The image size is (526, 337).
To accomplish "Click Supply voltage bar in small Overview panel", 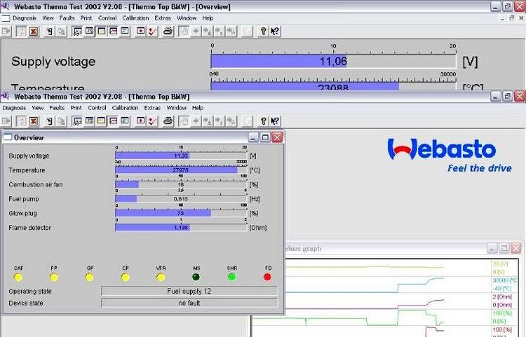I will point(181,156).
